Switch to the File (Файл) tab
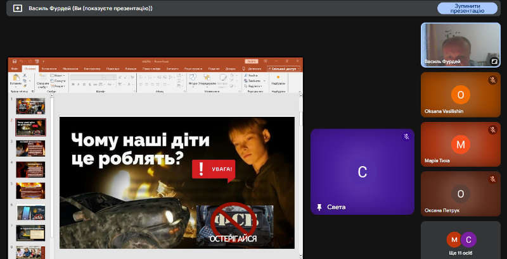507x259 pixels. tap(14, 68)
